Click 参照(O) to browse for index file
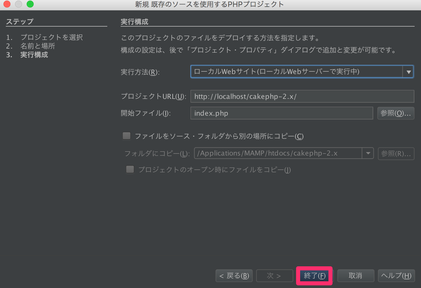Viewport: 421px width, 288px height. click(x=395, y=113)
